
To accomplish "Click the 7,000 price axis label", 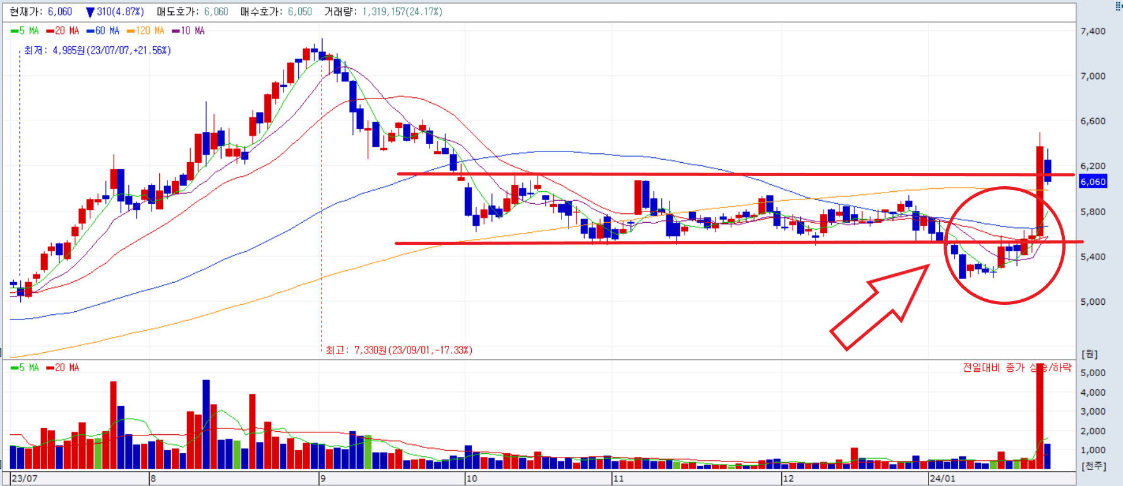I will (x=1093, y=76).
